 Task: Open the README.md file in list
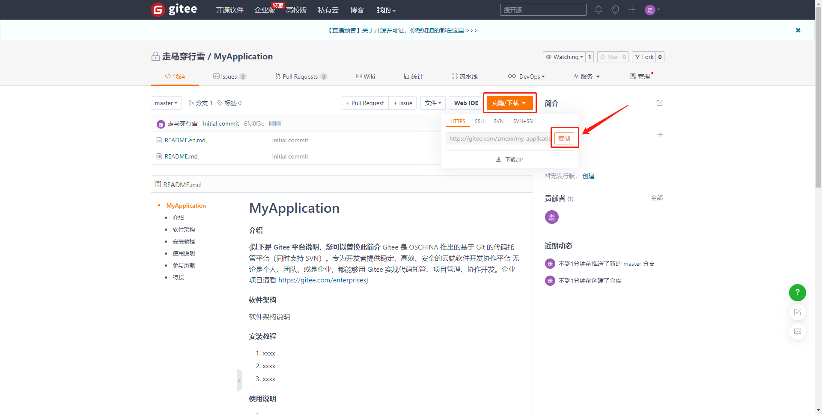(181, 156)
